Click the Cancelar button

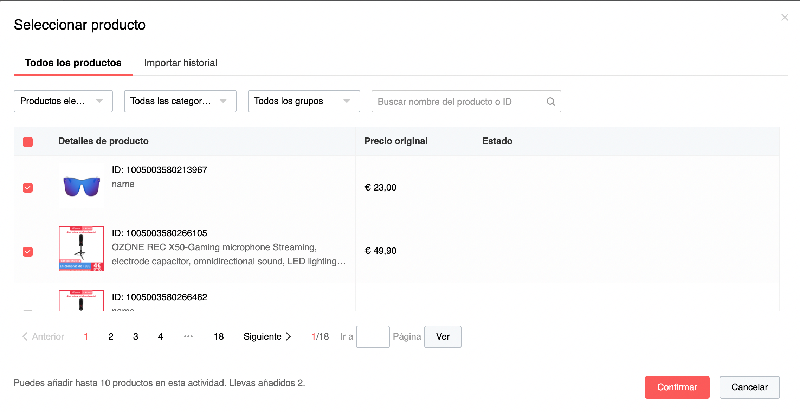[x=749, y=387]
